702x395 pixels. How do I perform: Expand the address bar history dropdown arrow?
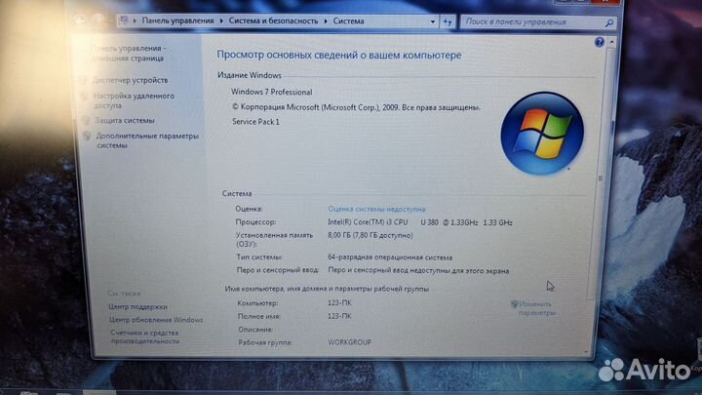(x=433, y=21)
